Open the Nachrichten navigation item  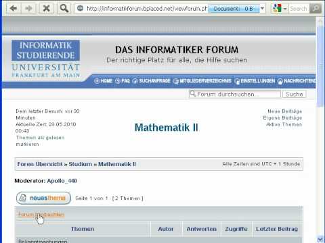point(300,81)
